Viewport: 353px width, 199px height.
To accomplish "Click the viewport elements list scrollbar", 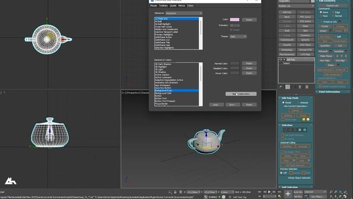I will tap(201, 33).
